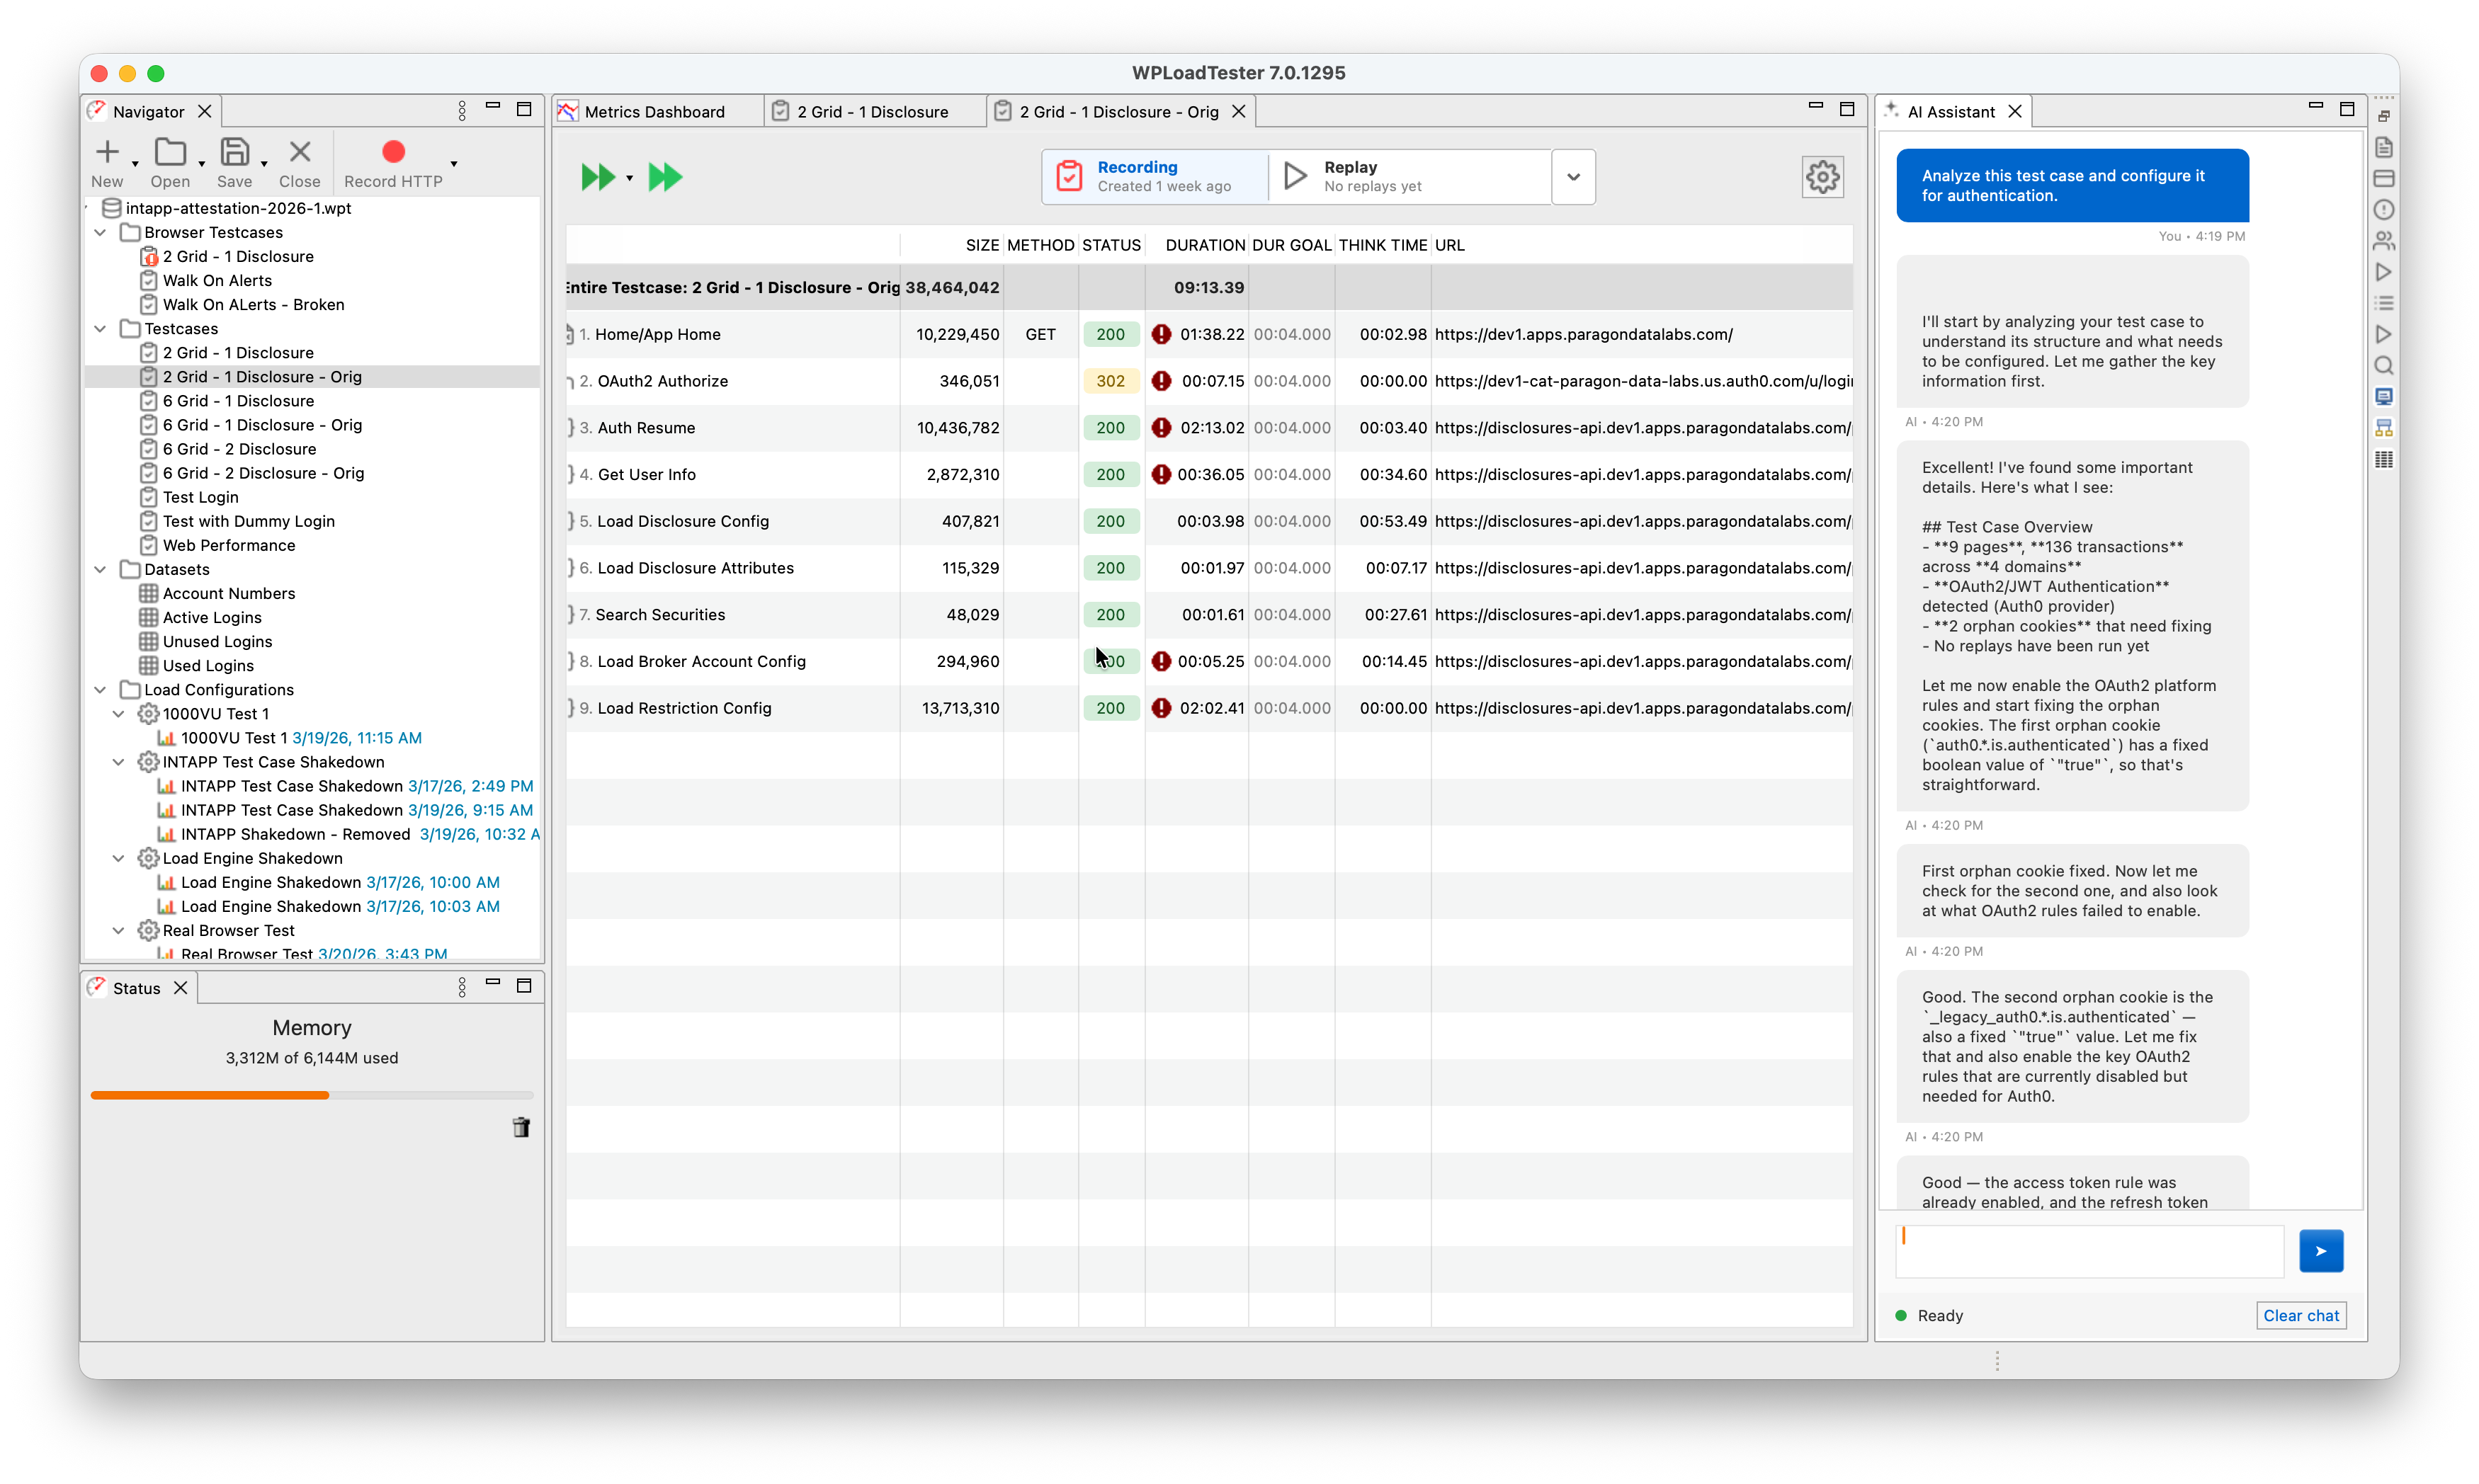Viewport: 2479px width, 1484px height.
Task: Open the virtual users icon in right sidebar
Action: tap(2385, 239)
